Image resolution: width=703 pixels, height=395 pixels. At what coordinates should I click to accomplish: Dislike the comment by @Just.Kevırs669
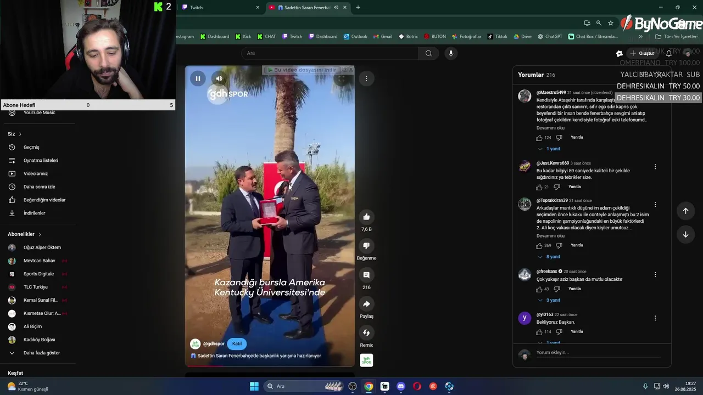(x=557, y=187)
